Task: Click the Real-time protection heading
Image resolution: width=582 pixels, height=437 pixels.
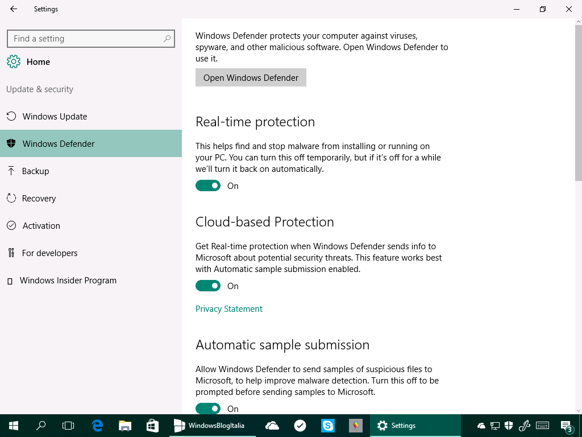Action: 255,122
